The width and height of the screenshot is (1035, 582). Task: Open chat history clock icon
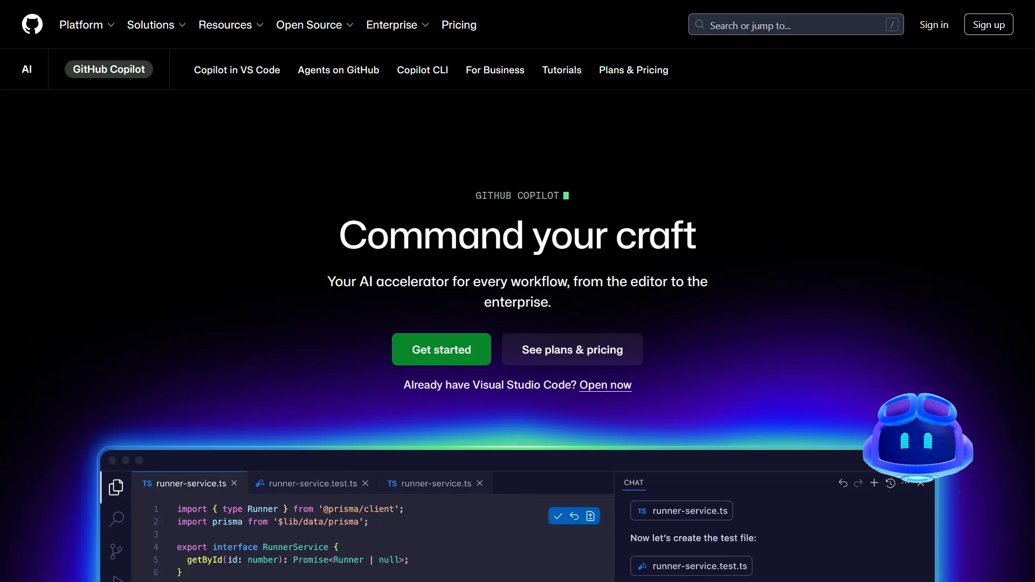click(891, 483)
